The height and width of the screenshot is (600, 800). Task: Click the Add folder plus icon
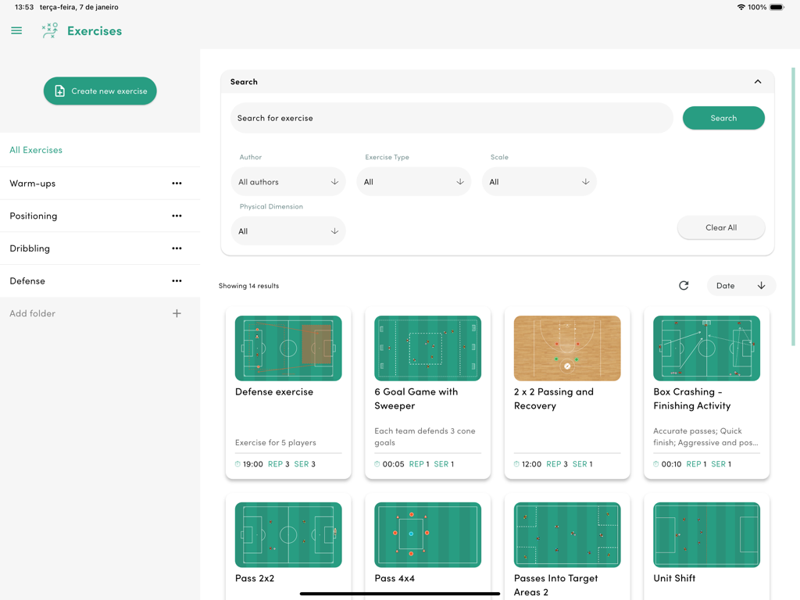177,312
